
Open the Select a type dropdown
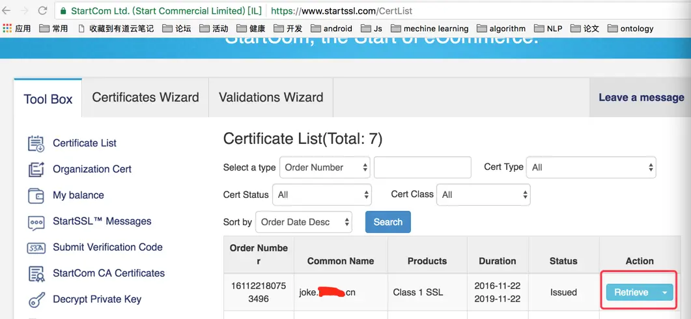point(325,167)
